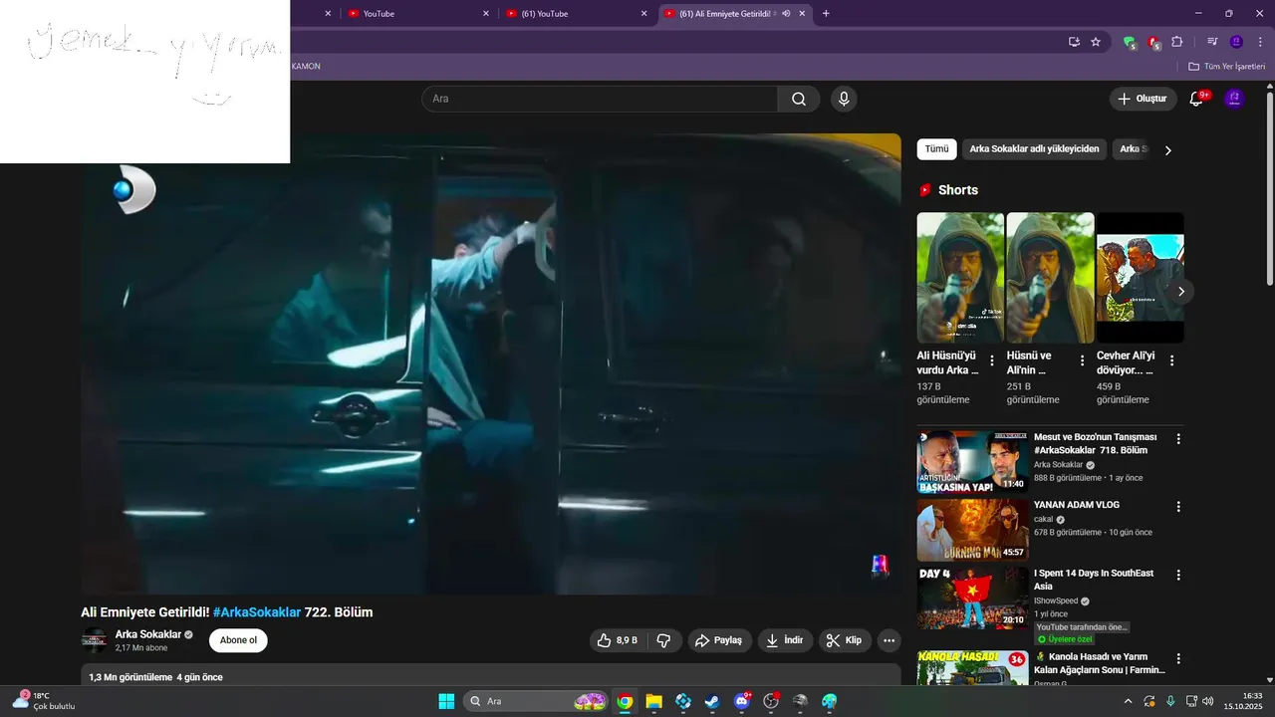Open options menu for 'Hüsnü ve Ali'nin' short
The image size is (1275, 717).
coord(1082,360)
